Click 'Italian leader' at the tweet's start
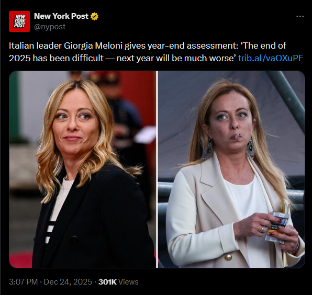Viewport: 312px width, 295px height. click(x=35, y=46)
